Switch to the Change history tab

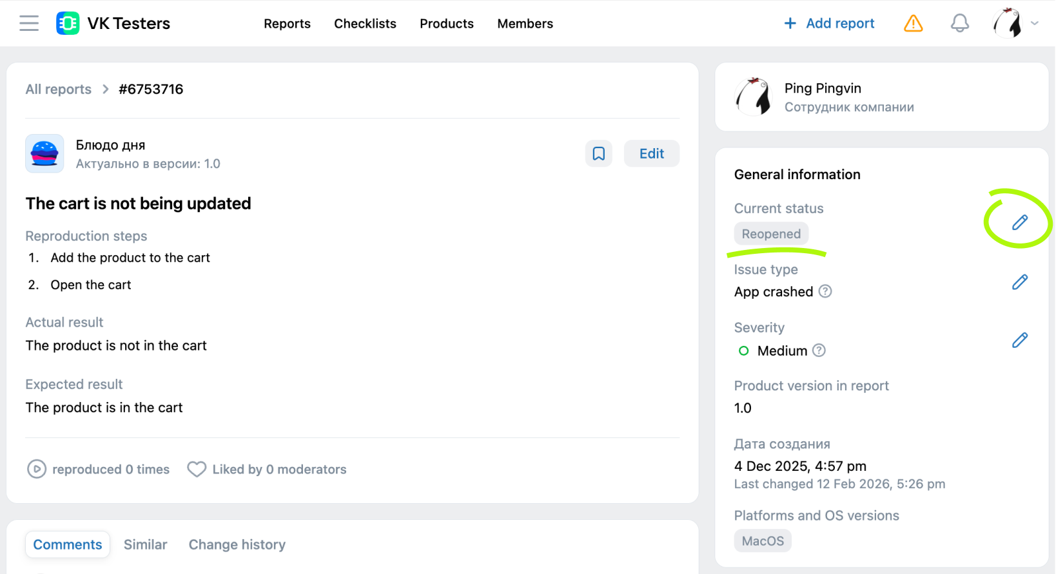pos(237,544)
